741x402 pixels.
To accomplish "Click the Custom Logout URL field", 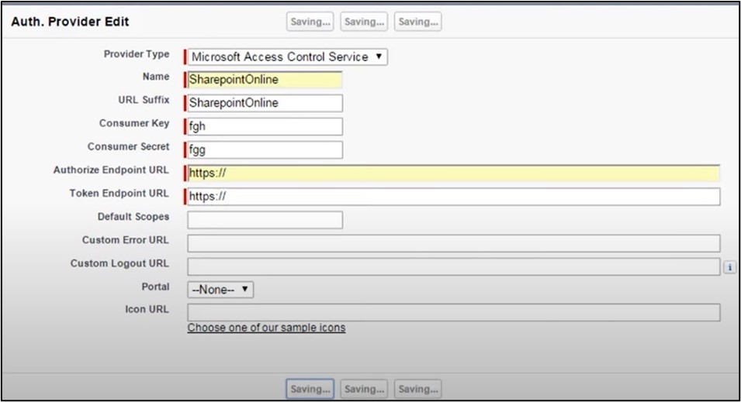I will pos(454,266).
